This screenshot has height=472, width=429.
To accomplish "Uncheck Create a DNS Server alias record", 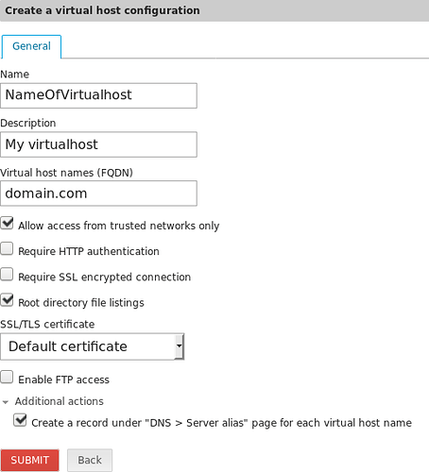I will 20,420.
